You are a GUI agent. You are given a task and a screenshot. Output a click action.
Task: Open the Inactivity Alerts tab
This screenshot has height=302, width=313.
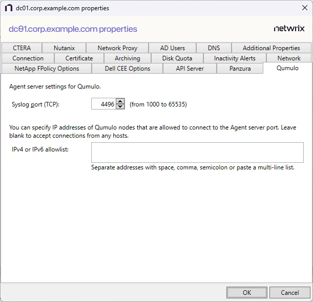point(234,58)
